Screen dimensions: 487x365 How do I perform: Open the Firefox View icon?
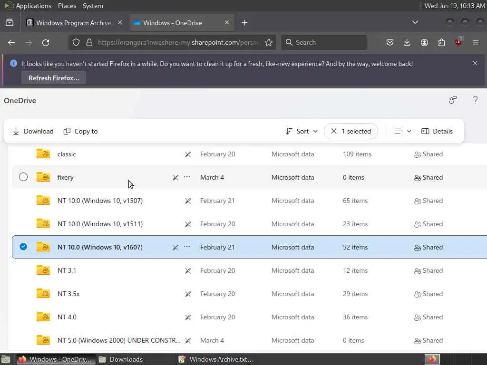click(10, 23)
